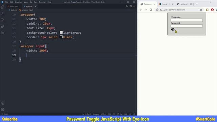
Task: Open the Selection menu
Action: pos(18,2)
